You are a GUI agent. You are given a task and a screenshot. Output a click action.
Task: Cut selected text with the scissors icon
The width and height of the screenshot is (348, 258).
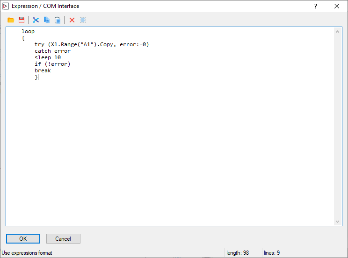[x=36, y=20]
